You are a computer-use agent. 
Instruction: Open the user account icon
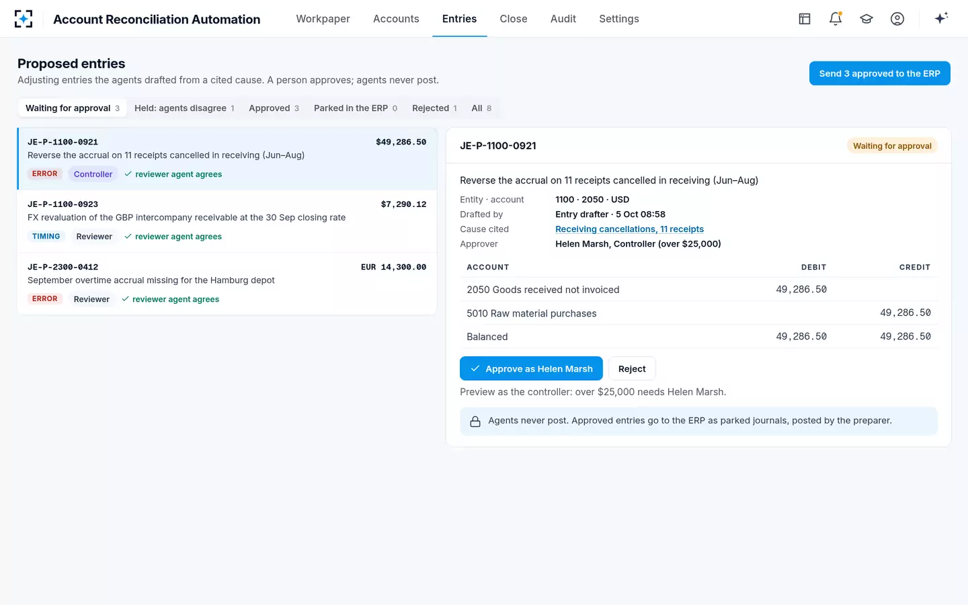coord(897,19)
